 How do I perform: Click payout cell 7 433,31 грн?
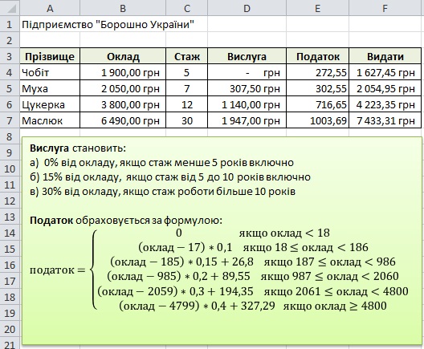point(385,120)
